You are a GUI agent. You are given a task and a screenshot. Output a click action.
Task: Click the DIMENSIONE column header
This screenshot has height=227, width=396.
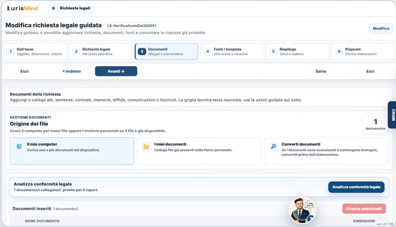click(364, 221)
